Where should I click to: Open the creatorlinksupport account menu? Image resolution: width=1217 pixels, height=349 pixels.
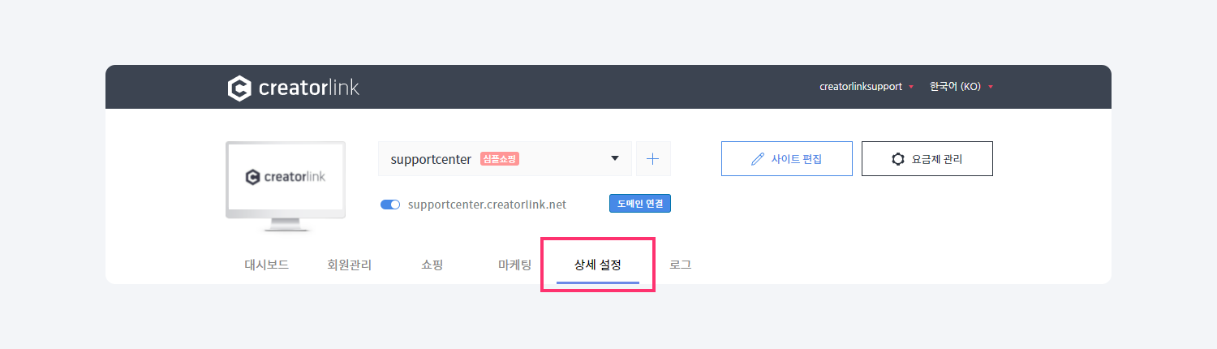(866, 87)
